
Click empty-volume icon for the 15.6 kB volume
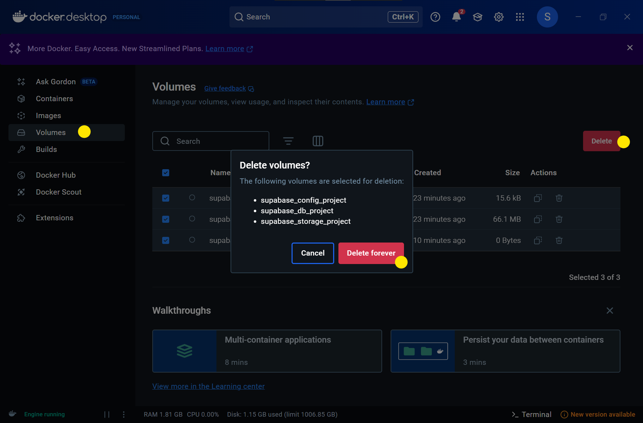pos(538,198)
